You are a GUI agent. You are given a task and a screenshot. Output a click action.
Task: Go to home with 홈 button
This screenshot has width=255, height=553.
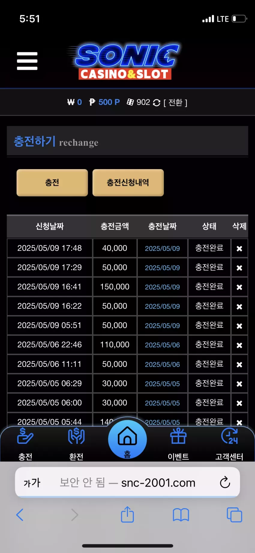click(x=127, y=439)
